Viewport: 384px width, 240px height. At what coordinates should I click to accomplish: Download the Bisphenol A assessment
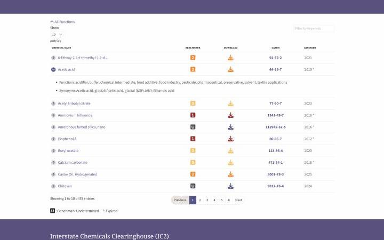[230, 139]
